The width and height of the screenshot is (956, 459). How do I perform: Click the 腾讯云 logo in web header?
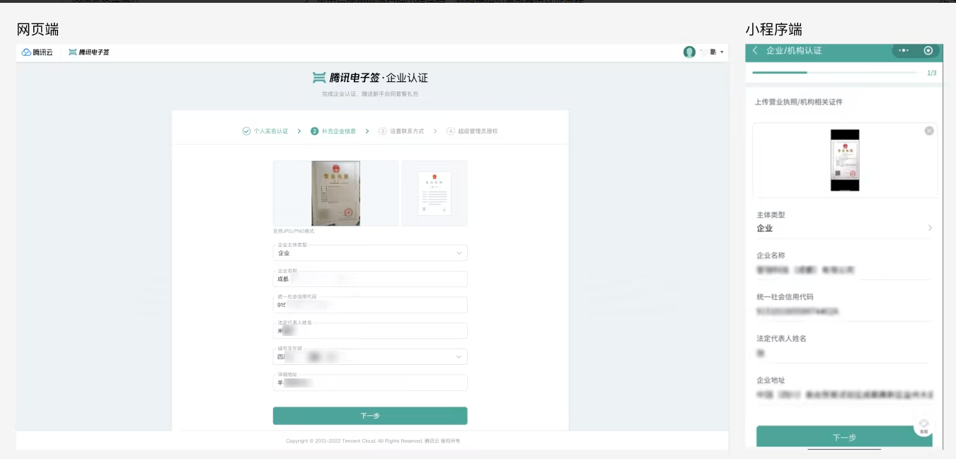click(38, 52)
